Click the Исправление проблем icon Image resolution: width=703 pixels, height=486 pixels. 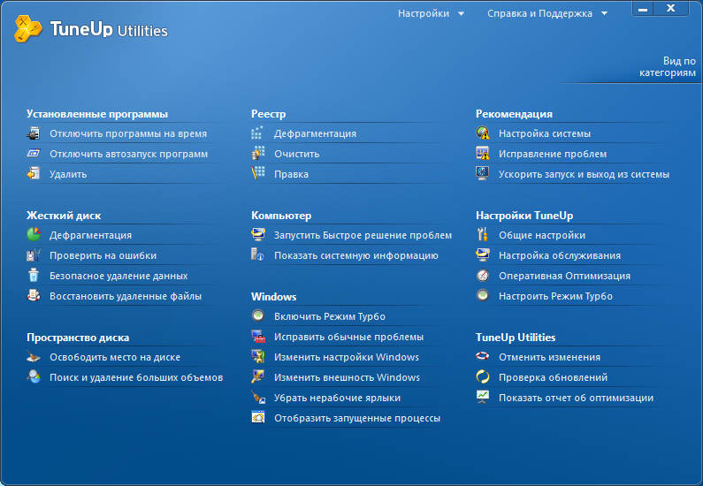pyautogui.click(x=483, y=153)
